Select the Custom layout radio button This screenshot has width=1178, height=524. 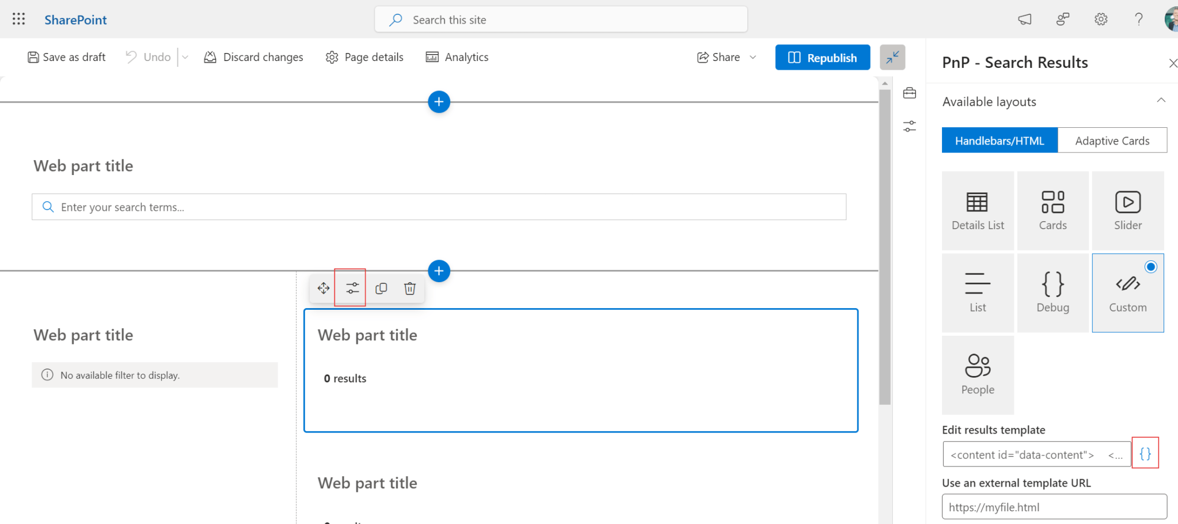coord(1150,267)
